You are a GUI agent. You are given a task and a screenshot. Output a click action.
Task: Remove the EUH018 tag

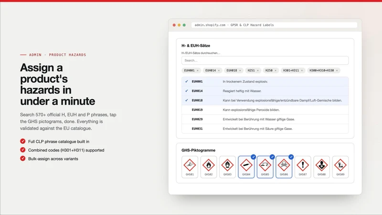(x=240, y=70)
